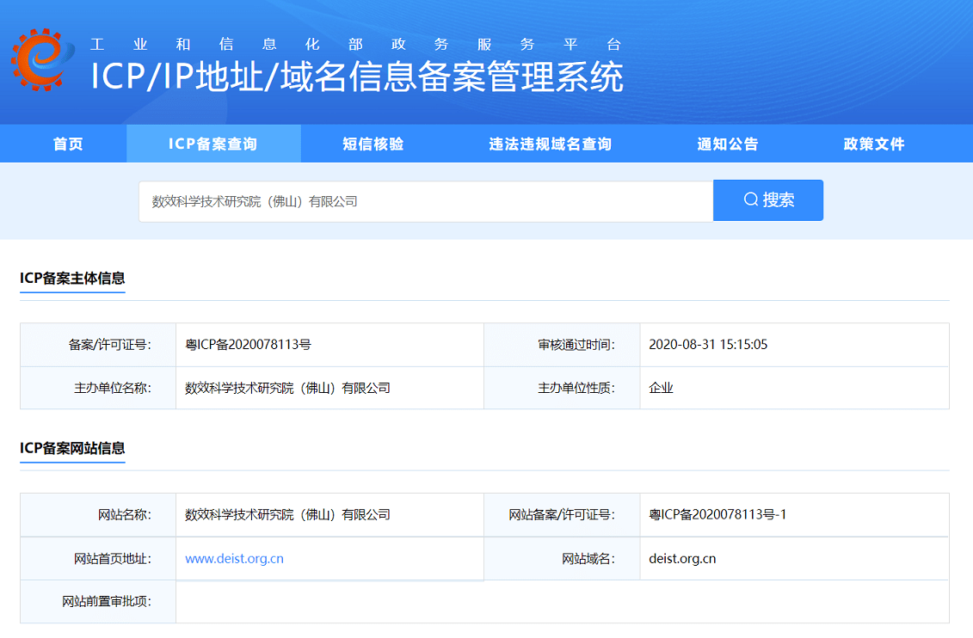This screenshot has height=638, width=973.
Task: Open the 通知公告 tab
Action: coord(728,144)
